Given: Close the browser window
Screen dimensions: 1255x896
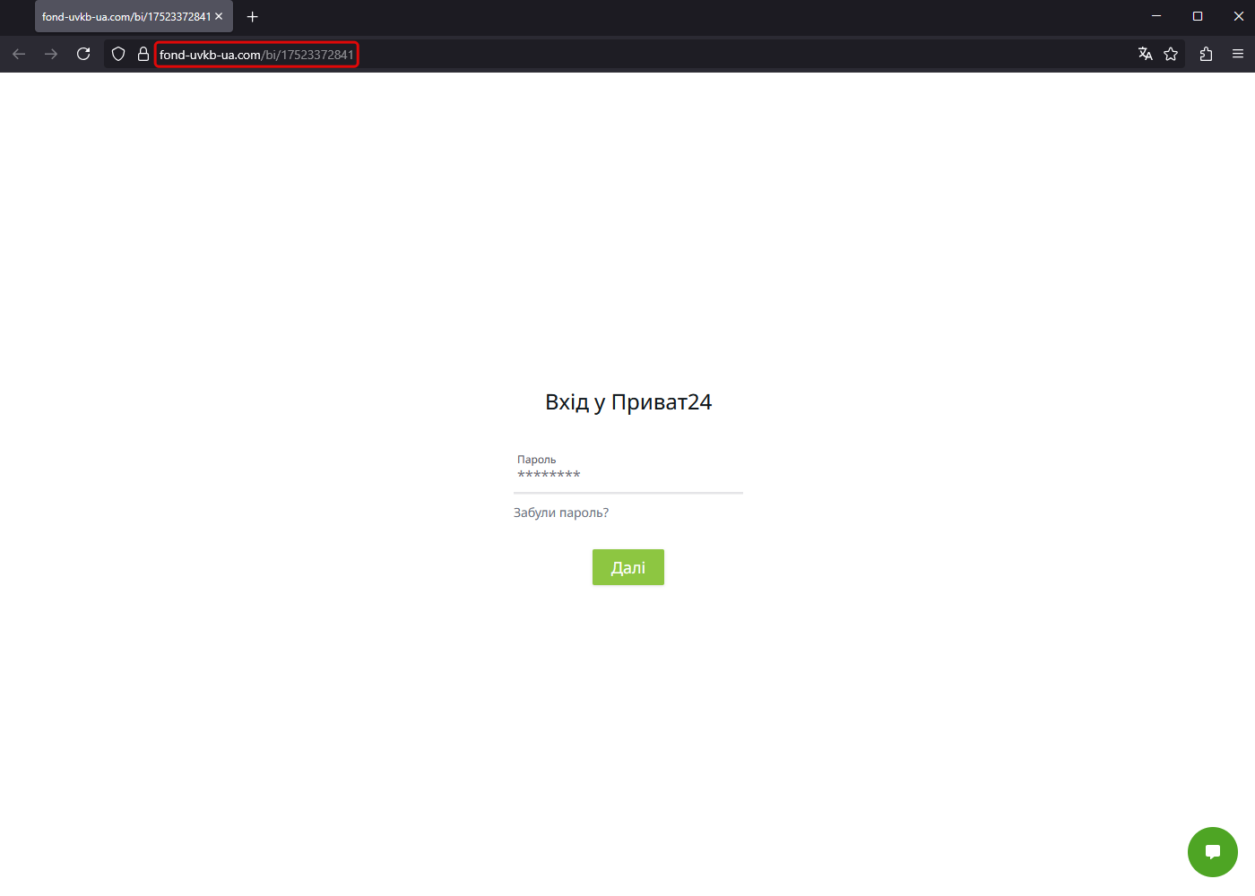Looking at the screenshot, I should pyautogui.click(x=1239, y=16).
